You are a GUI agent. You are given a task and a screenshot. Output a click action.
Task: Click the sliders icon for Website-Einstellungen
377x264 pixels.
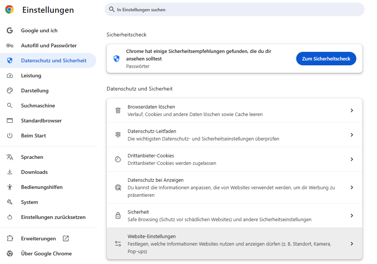118,244
